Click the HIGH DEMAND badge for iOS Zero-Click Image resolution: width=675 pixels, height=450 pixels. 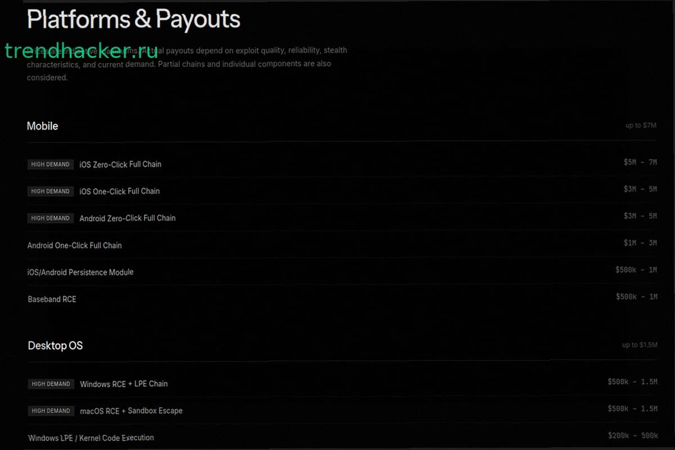point(51,164)
